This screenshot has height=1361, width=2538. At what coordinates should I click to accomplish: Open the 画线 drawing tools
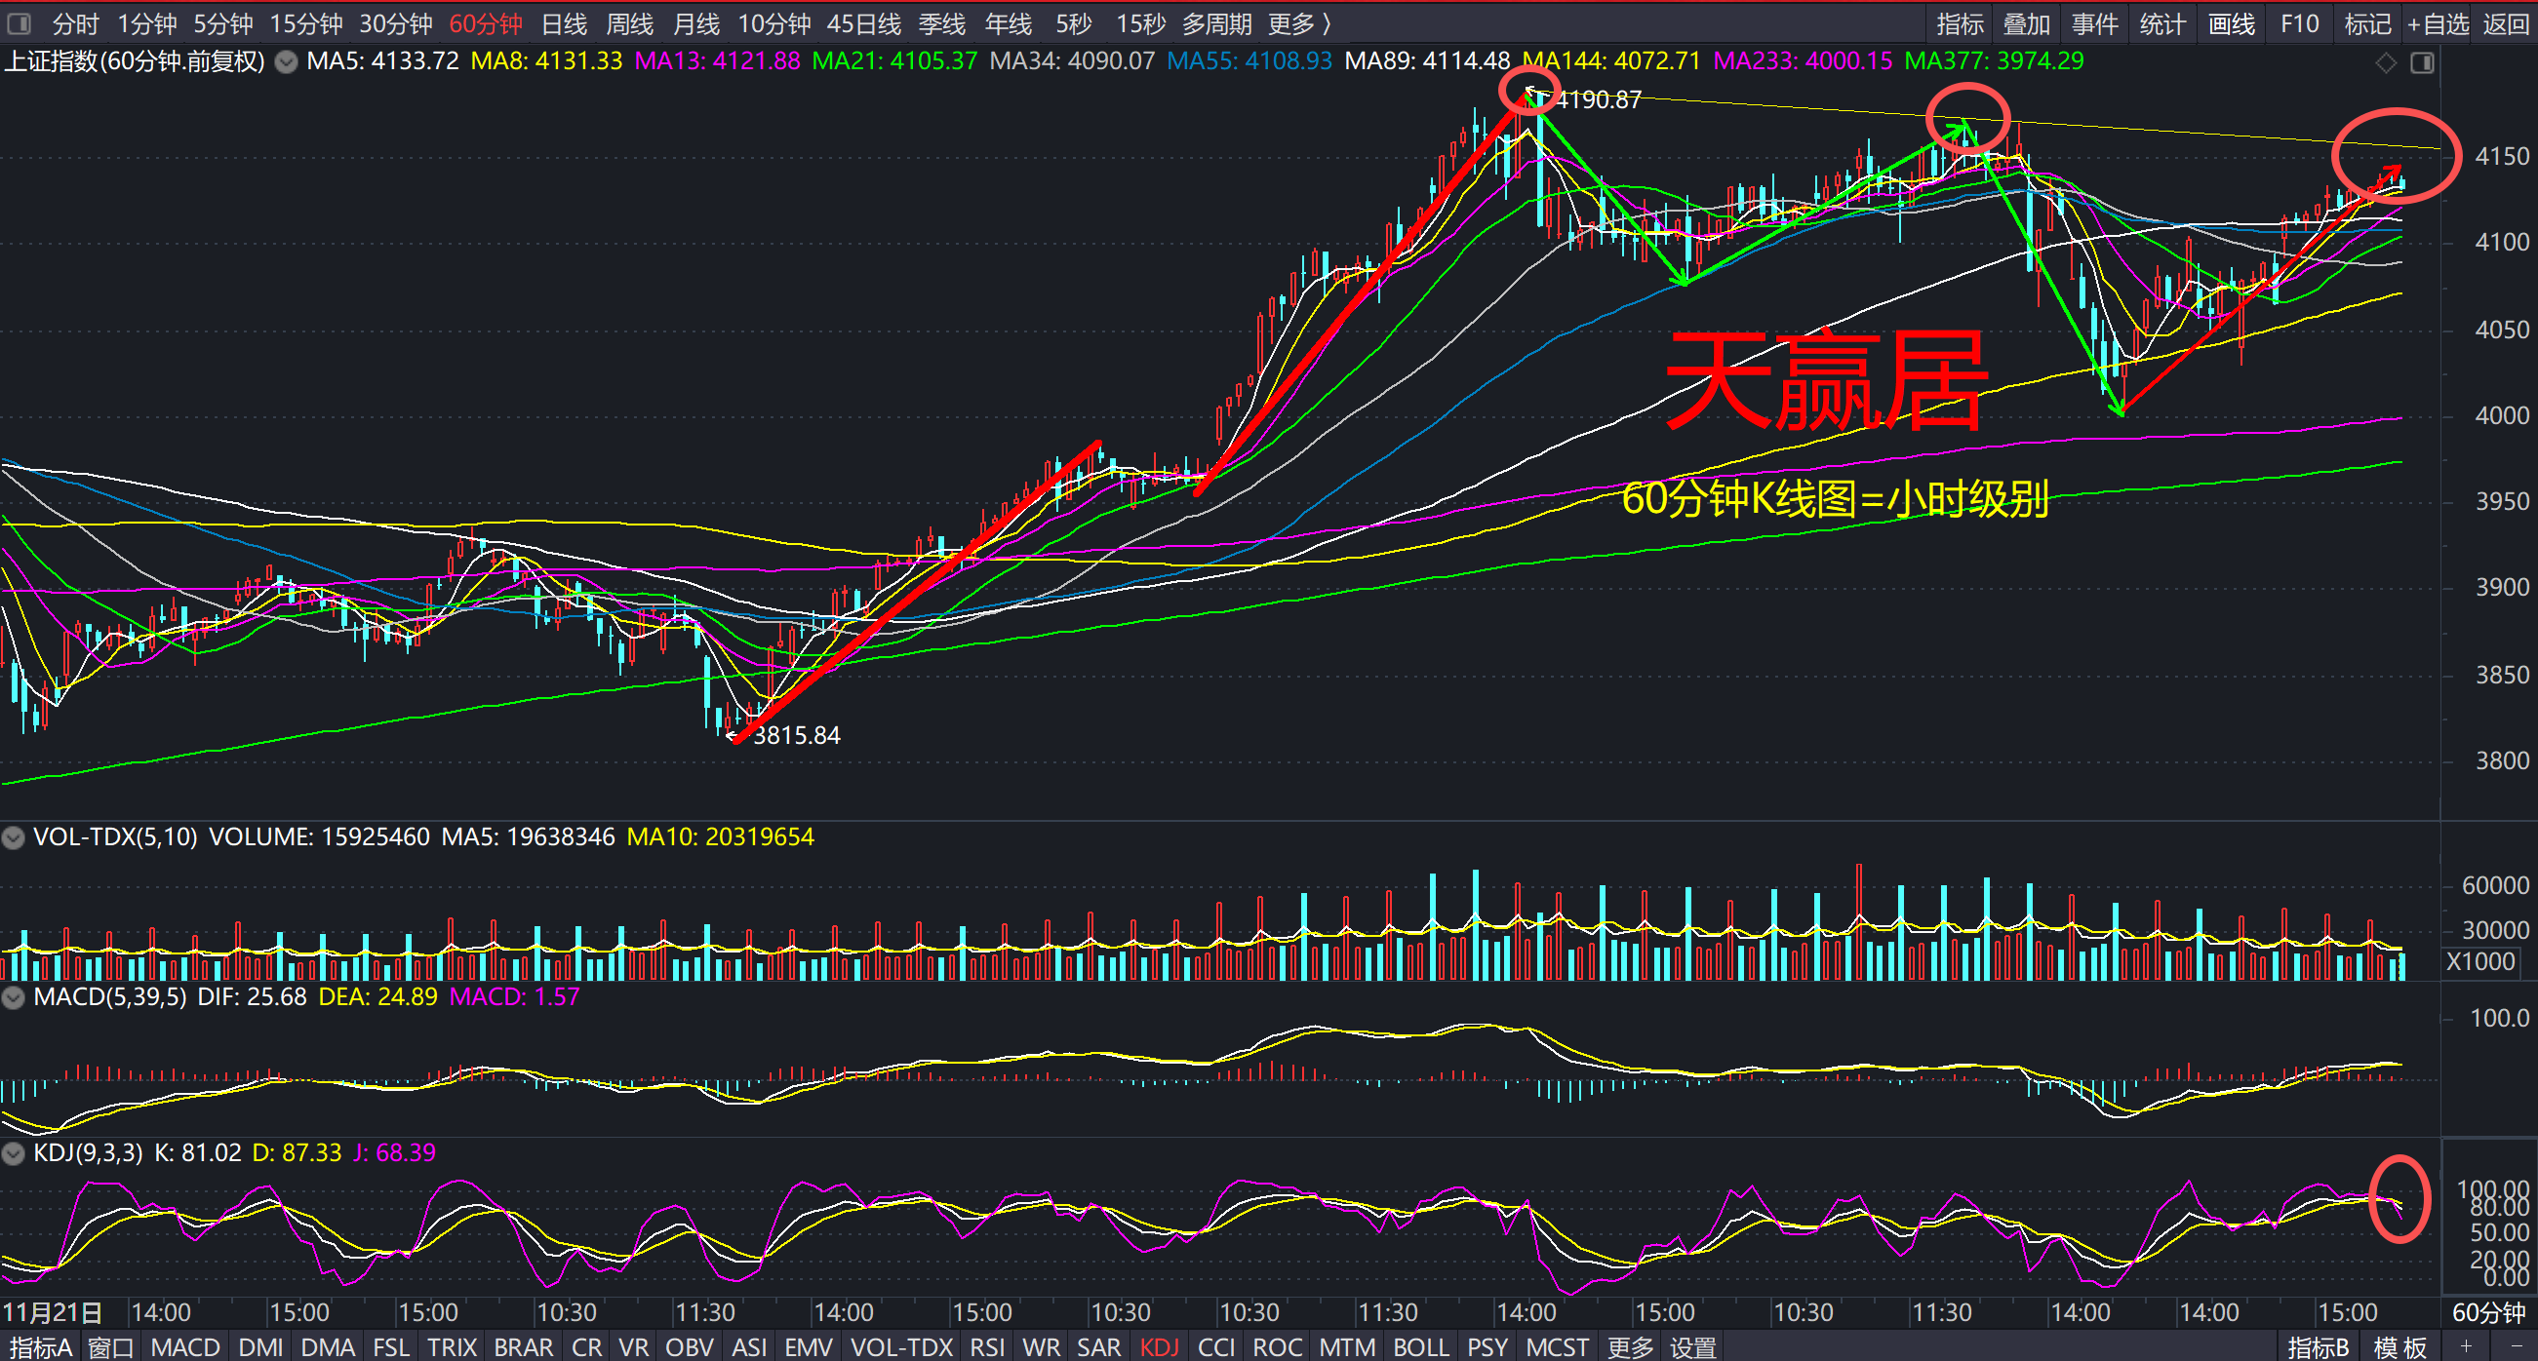tap(2231, 23)
